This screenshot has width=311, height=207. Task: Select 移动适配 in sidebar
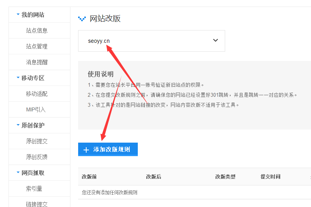[x=37, y=94]
